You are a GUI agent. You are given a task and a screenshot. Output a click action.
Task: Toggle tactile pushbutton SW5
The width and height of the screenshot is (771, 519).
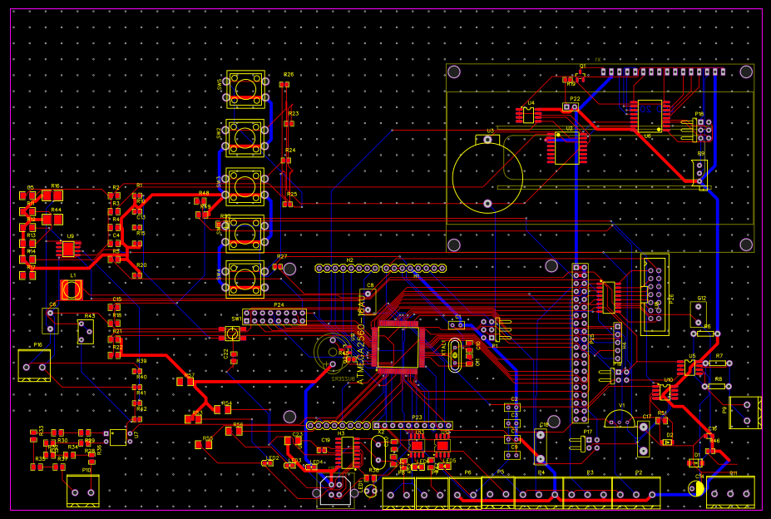[245, 90]
